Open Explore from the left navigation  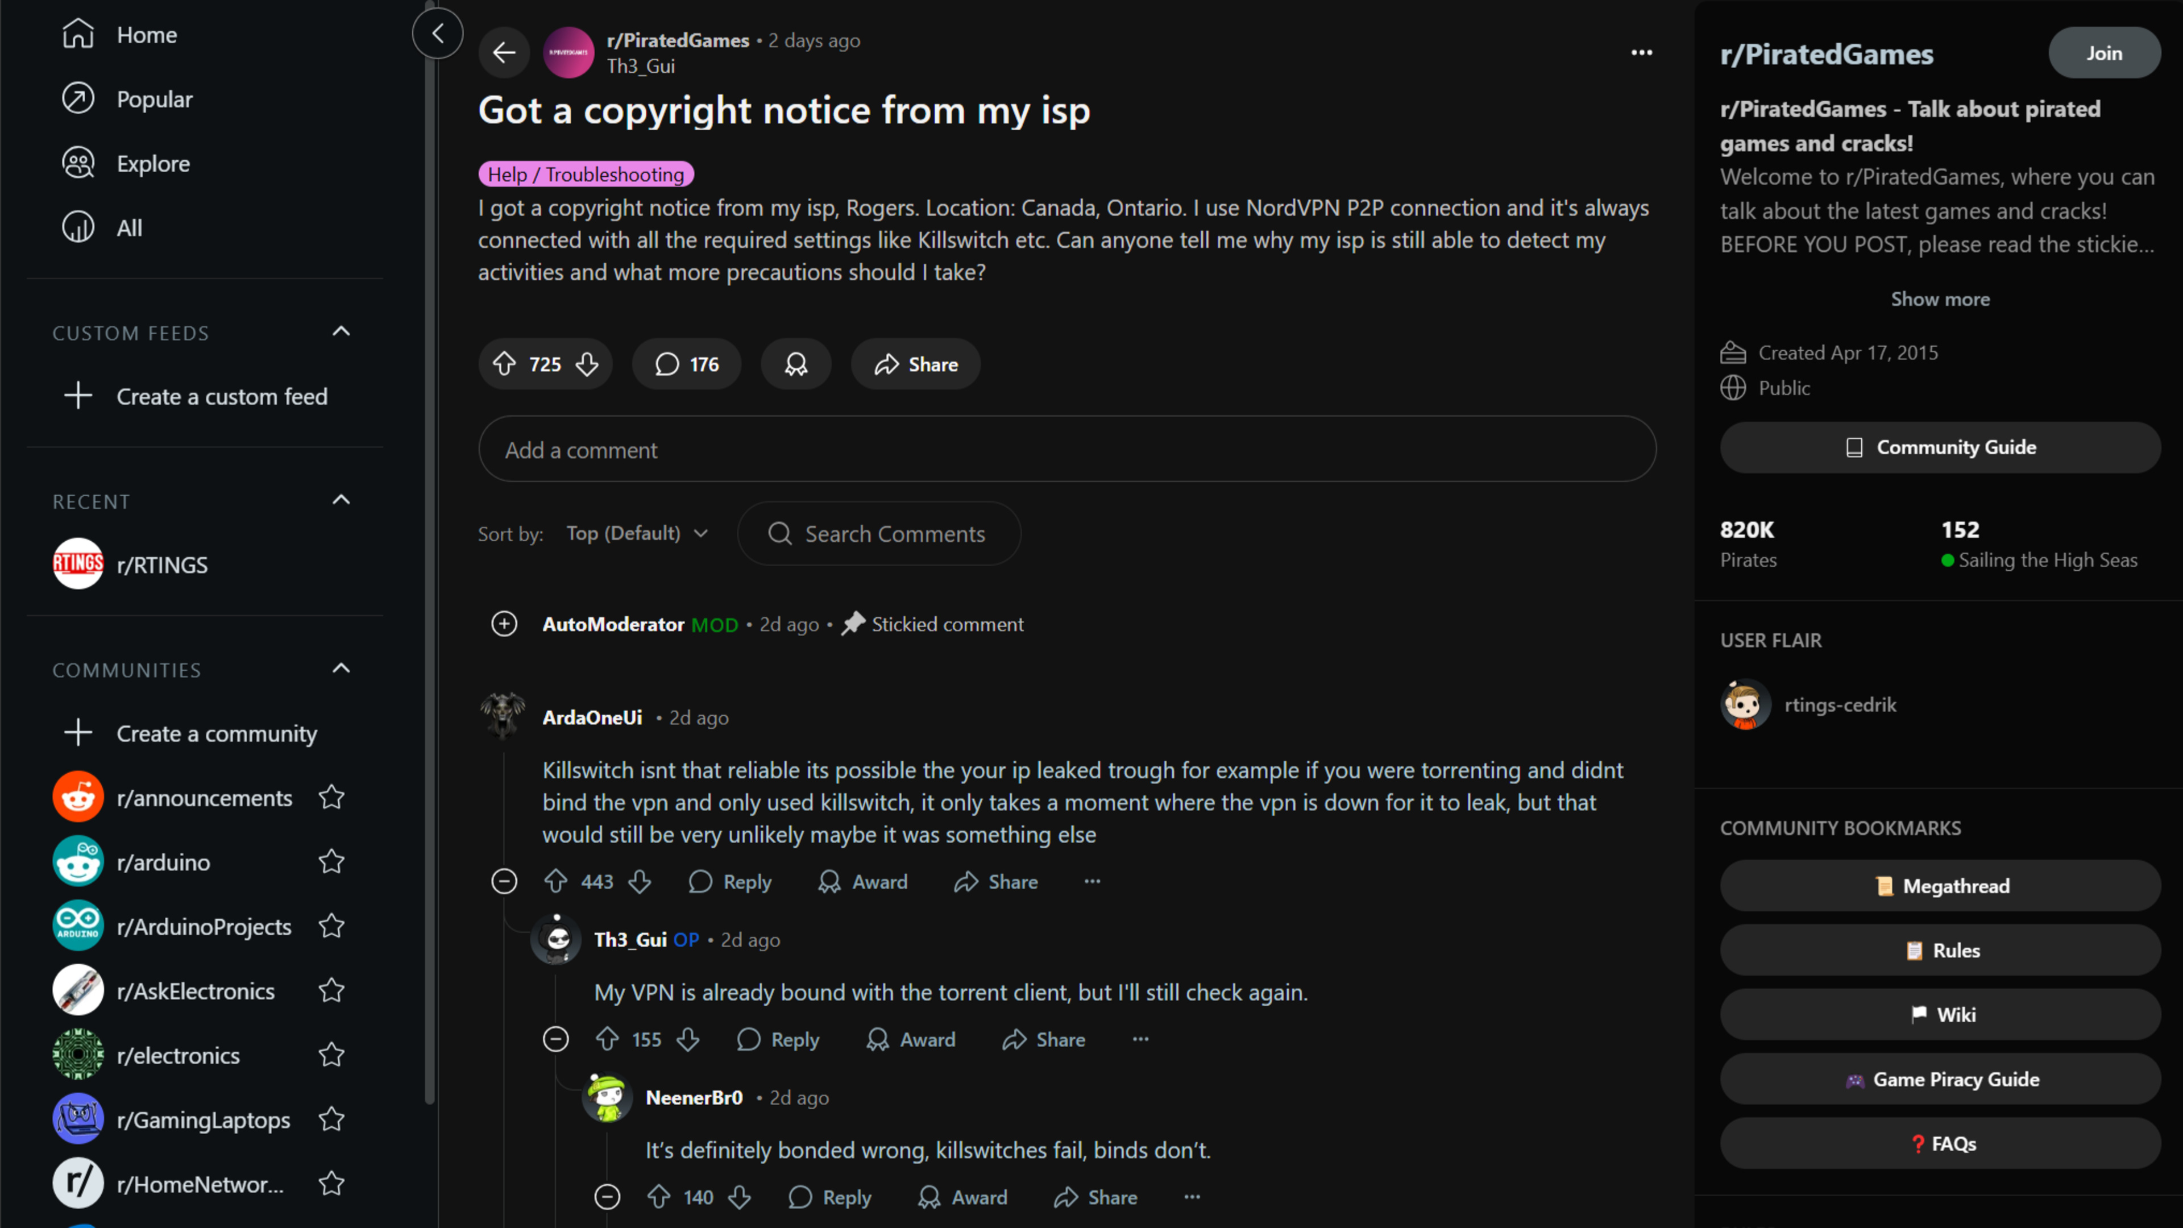click(x=152, y=164)
